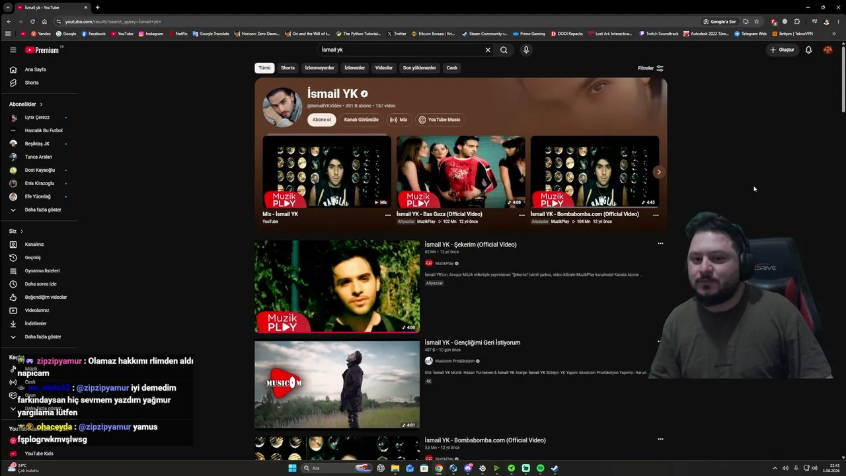Viewport: 846px width, 476px height.
Task: Clear the search query with the X
Action: point(488,50)
